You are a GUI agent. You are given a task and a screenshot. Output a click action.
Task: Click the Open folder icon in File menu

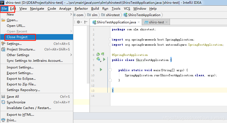pyautogui.click(x=3, y=20)
